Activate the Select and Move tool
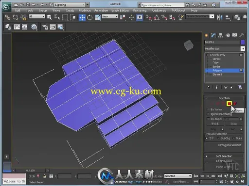The image size is (249, 186). pos(82,17)
